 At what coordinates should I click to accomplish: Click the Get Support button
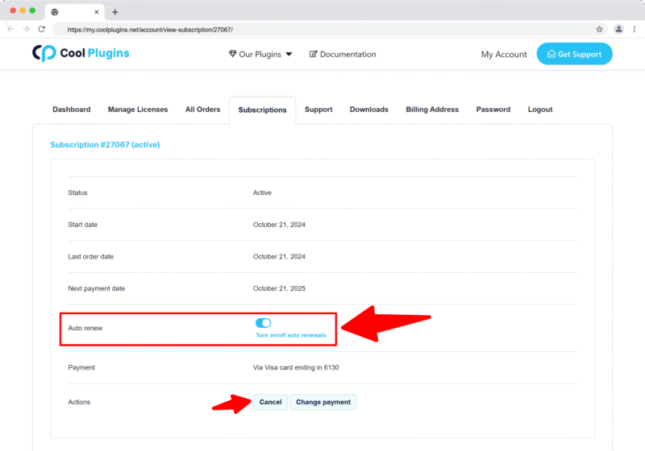pos(574,54)
